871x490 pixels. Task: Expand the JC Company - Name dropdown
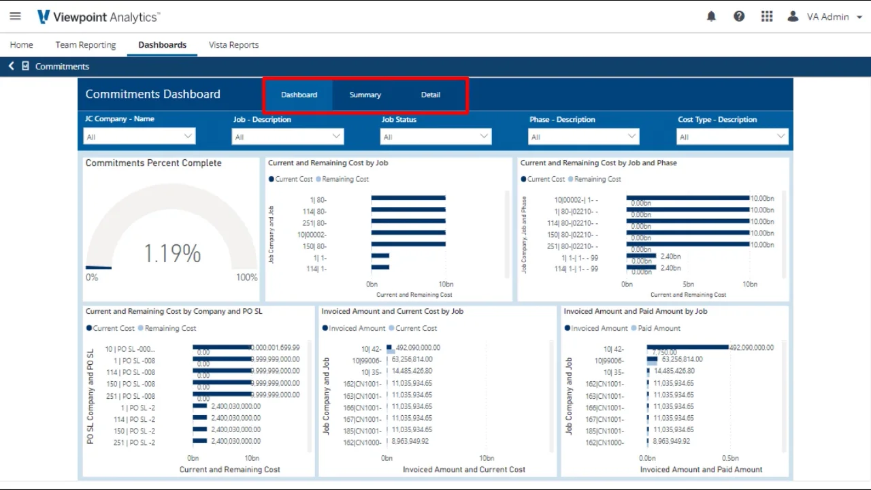pyautogui.click(x=139, y=137)
